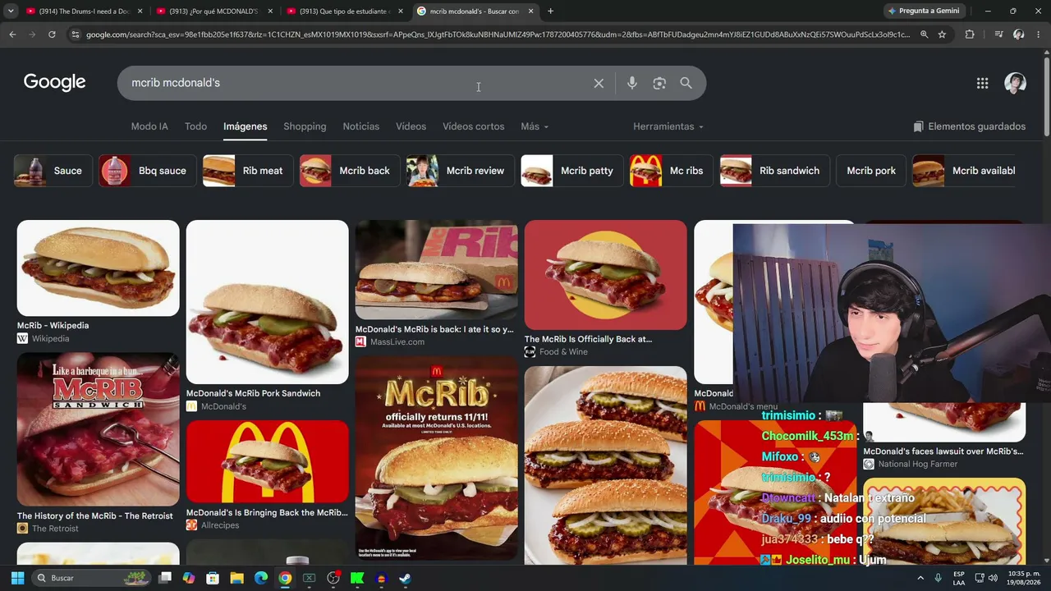Image resolution: width=1051 pixels, height=591 pixels.
Task: Open the Chrome three-dot menu
Action: pyautogui.click(x=1039, y=34)
